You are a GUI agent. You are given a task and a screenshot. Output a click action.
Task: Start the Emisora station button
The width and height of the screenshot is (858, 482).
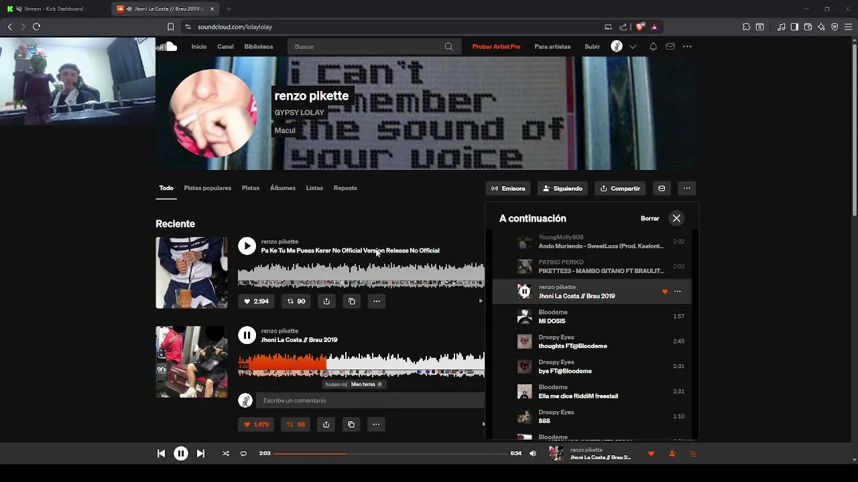[x=508, y=188]
